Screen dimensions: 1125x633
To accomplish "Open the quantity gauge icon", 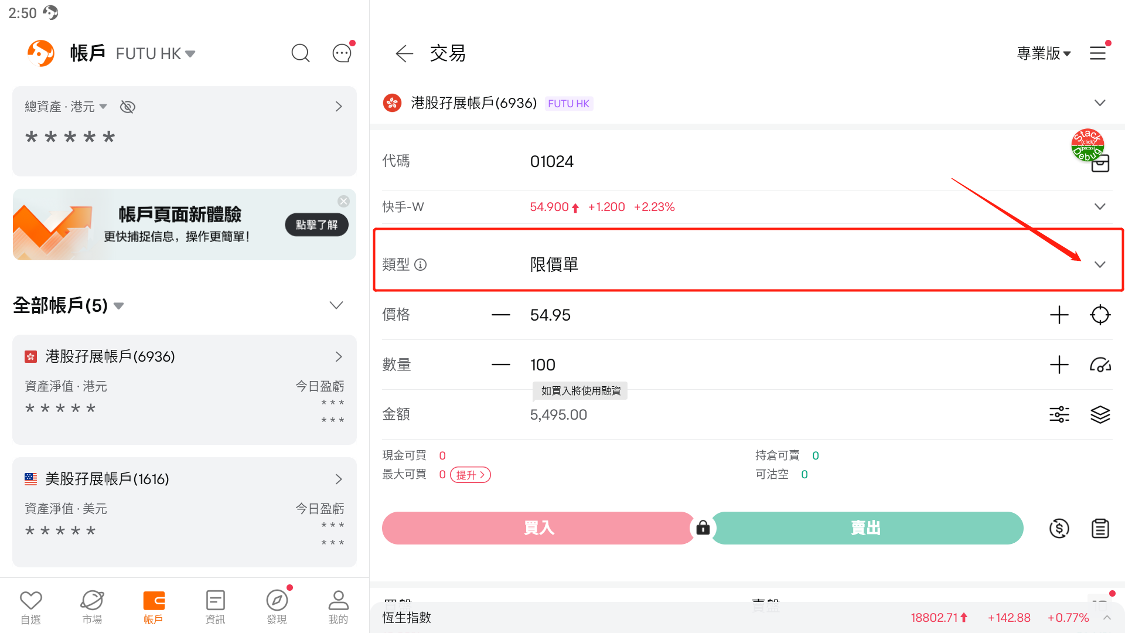I will [x=1100, y=365].
